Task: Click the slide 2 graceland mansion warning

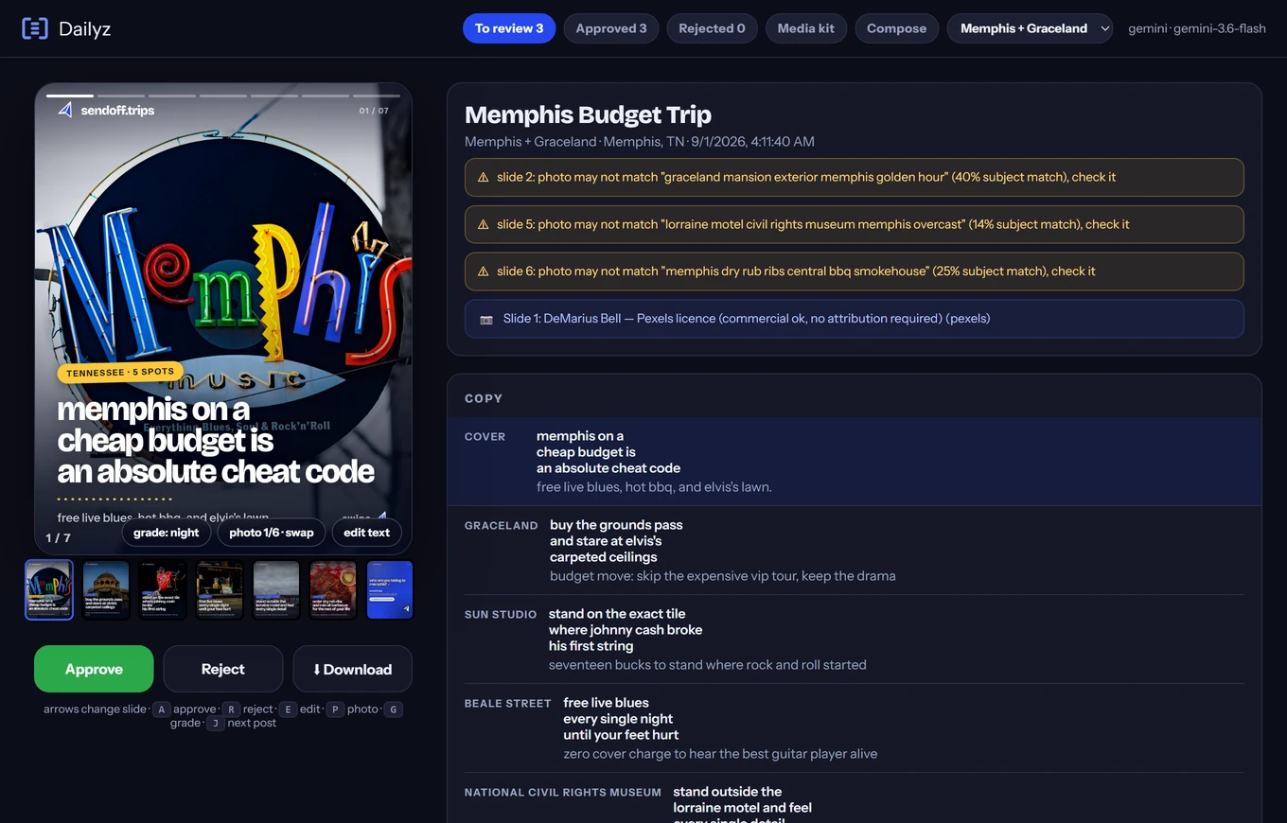Action: (854, 177)
